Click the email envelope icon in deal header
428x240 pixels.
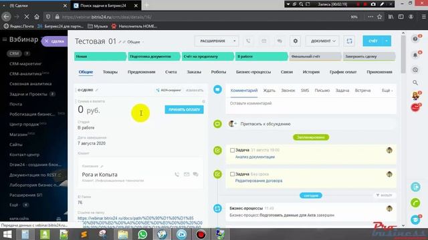263,41
